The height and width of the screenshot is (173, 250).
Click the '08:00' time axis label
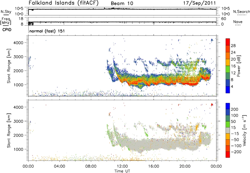(91, 166)
